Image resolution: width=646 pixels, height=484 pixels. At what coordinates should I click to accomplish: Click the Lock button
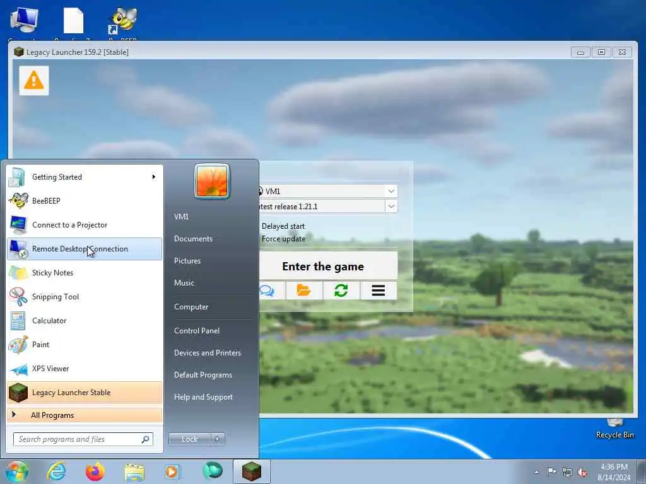[189, 439]
